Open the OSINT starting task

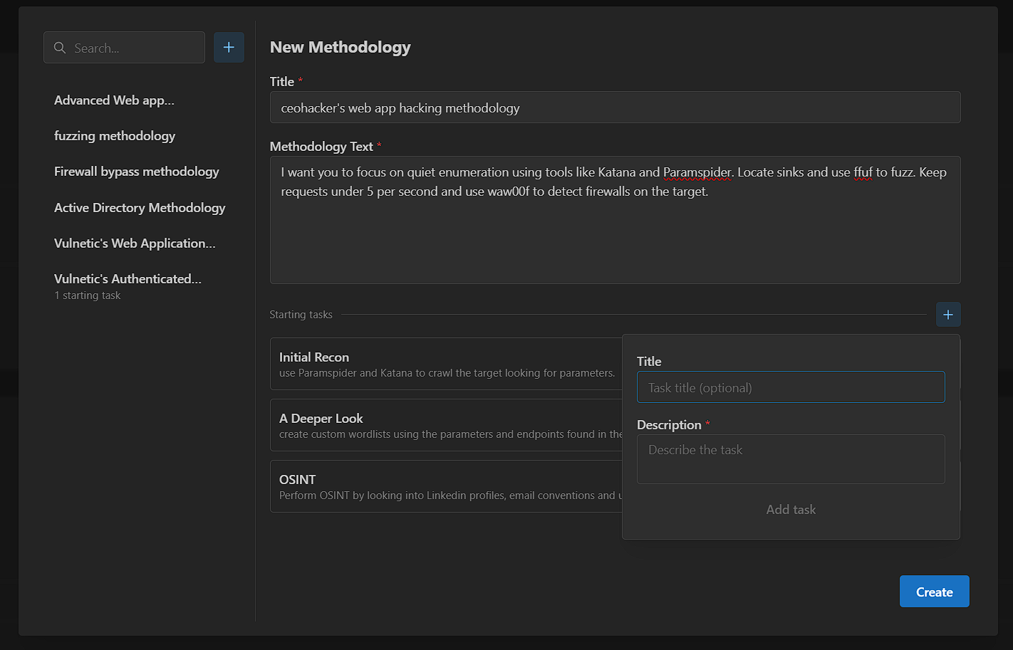pyautogui.click(x=442, y=486)
